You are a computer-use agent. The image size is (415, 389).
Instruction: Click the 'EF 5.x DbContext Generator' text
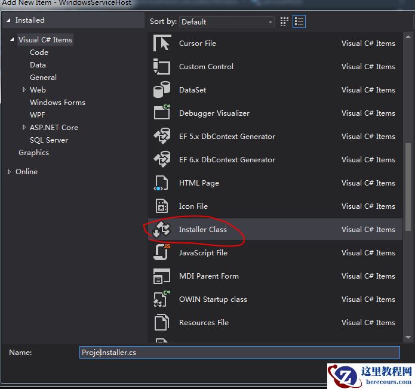click(x=227, y=136)
